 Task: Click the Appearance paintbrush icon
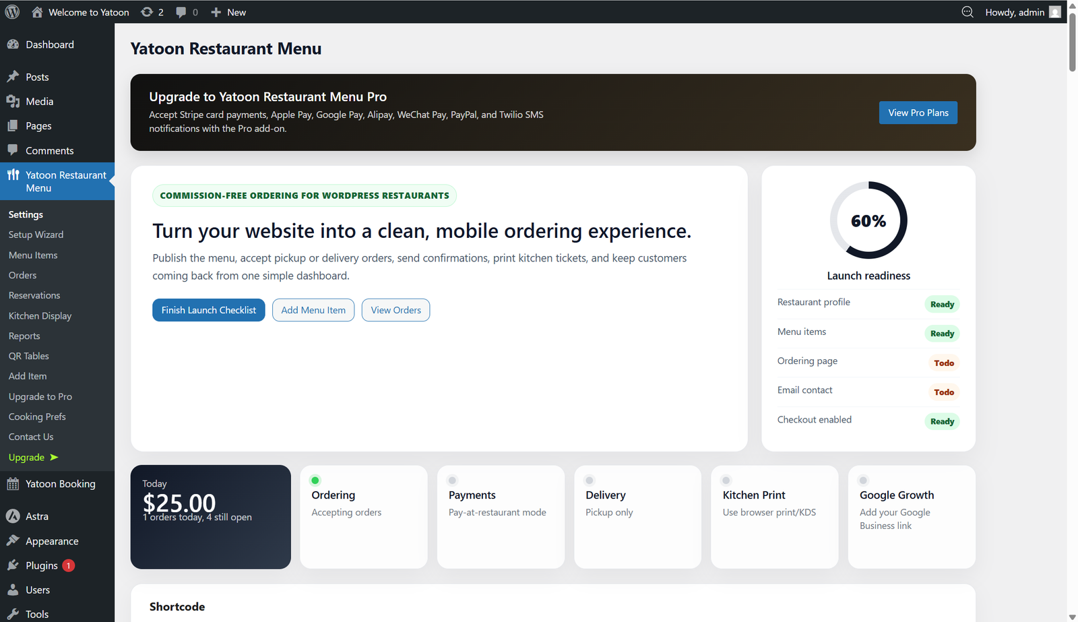(x=13, y=541)
